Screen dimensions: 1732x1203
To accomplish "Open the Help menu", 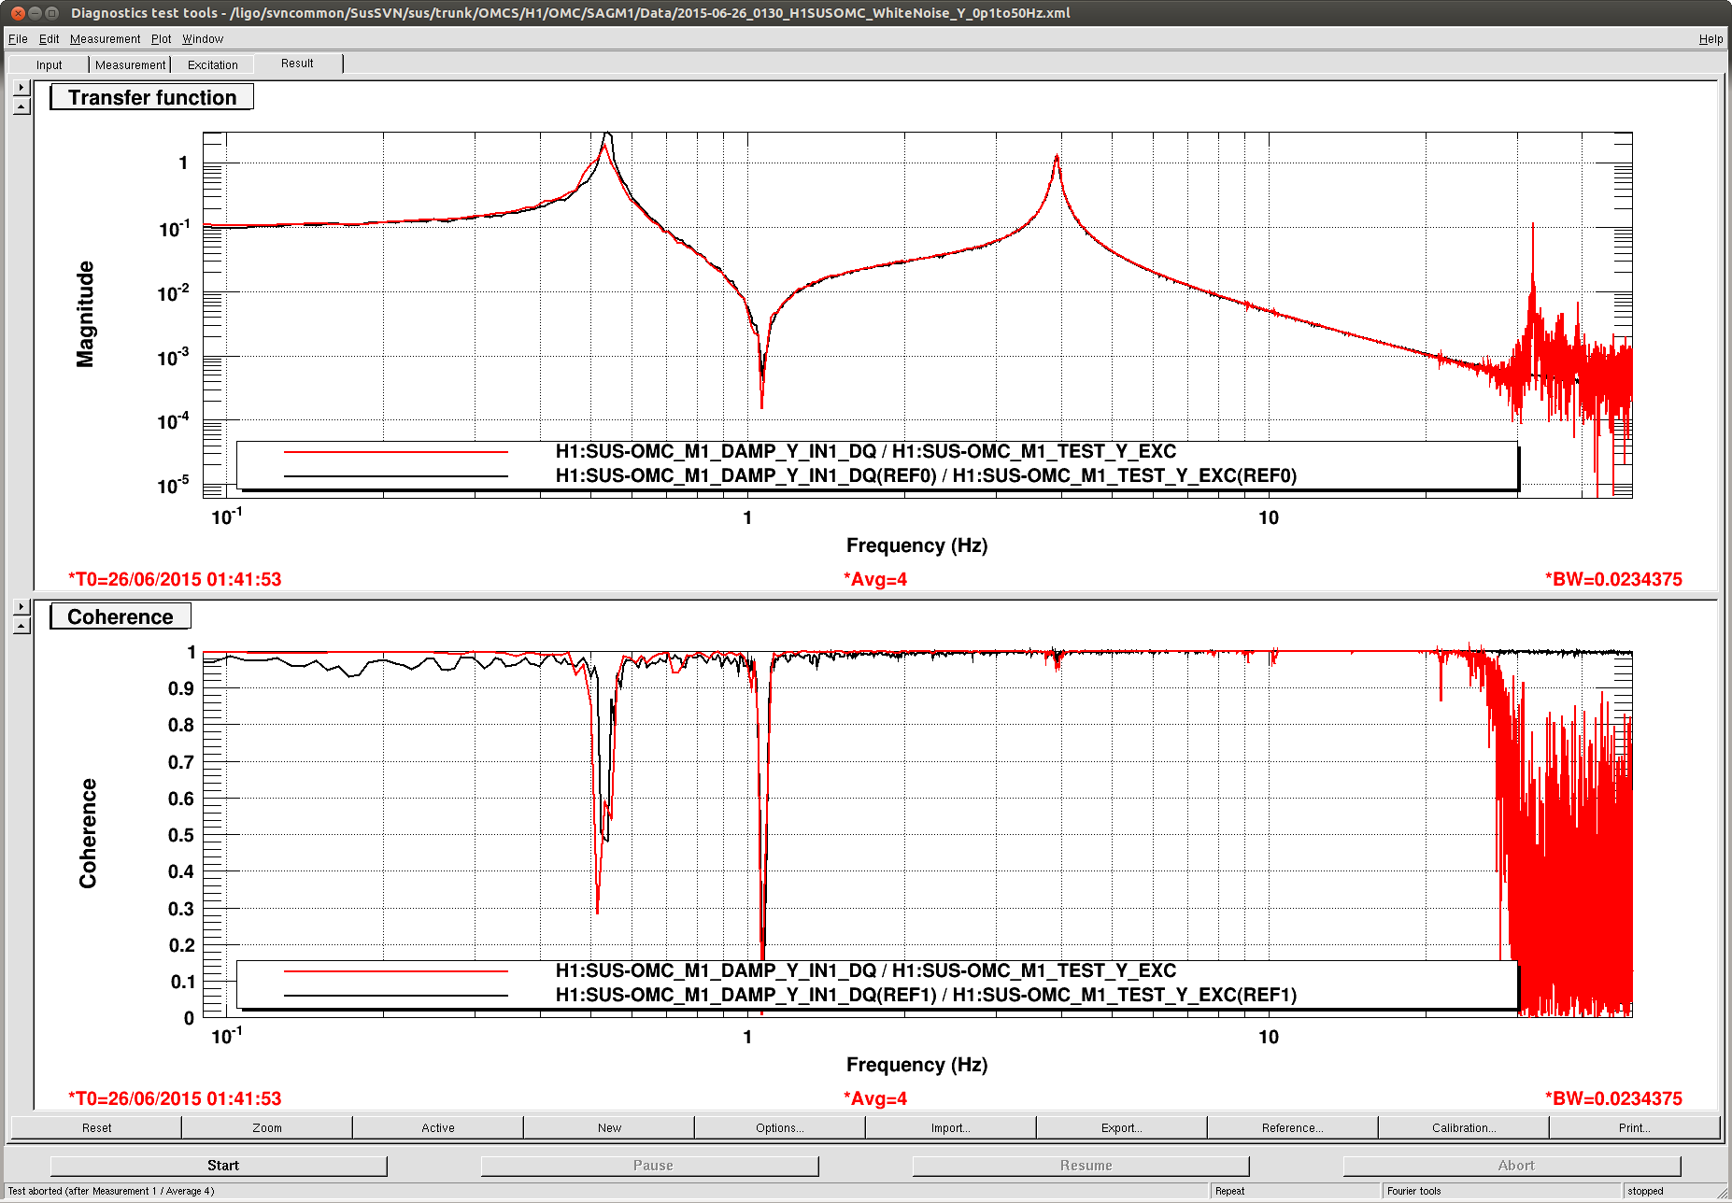I will (1711, 38).
